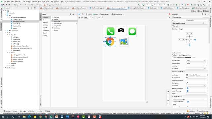Screen dimensions: 212x119
Task: Click the Make Project hammer icon
Action: (139, 5)
